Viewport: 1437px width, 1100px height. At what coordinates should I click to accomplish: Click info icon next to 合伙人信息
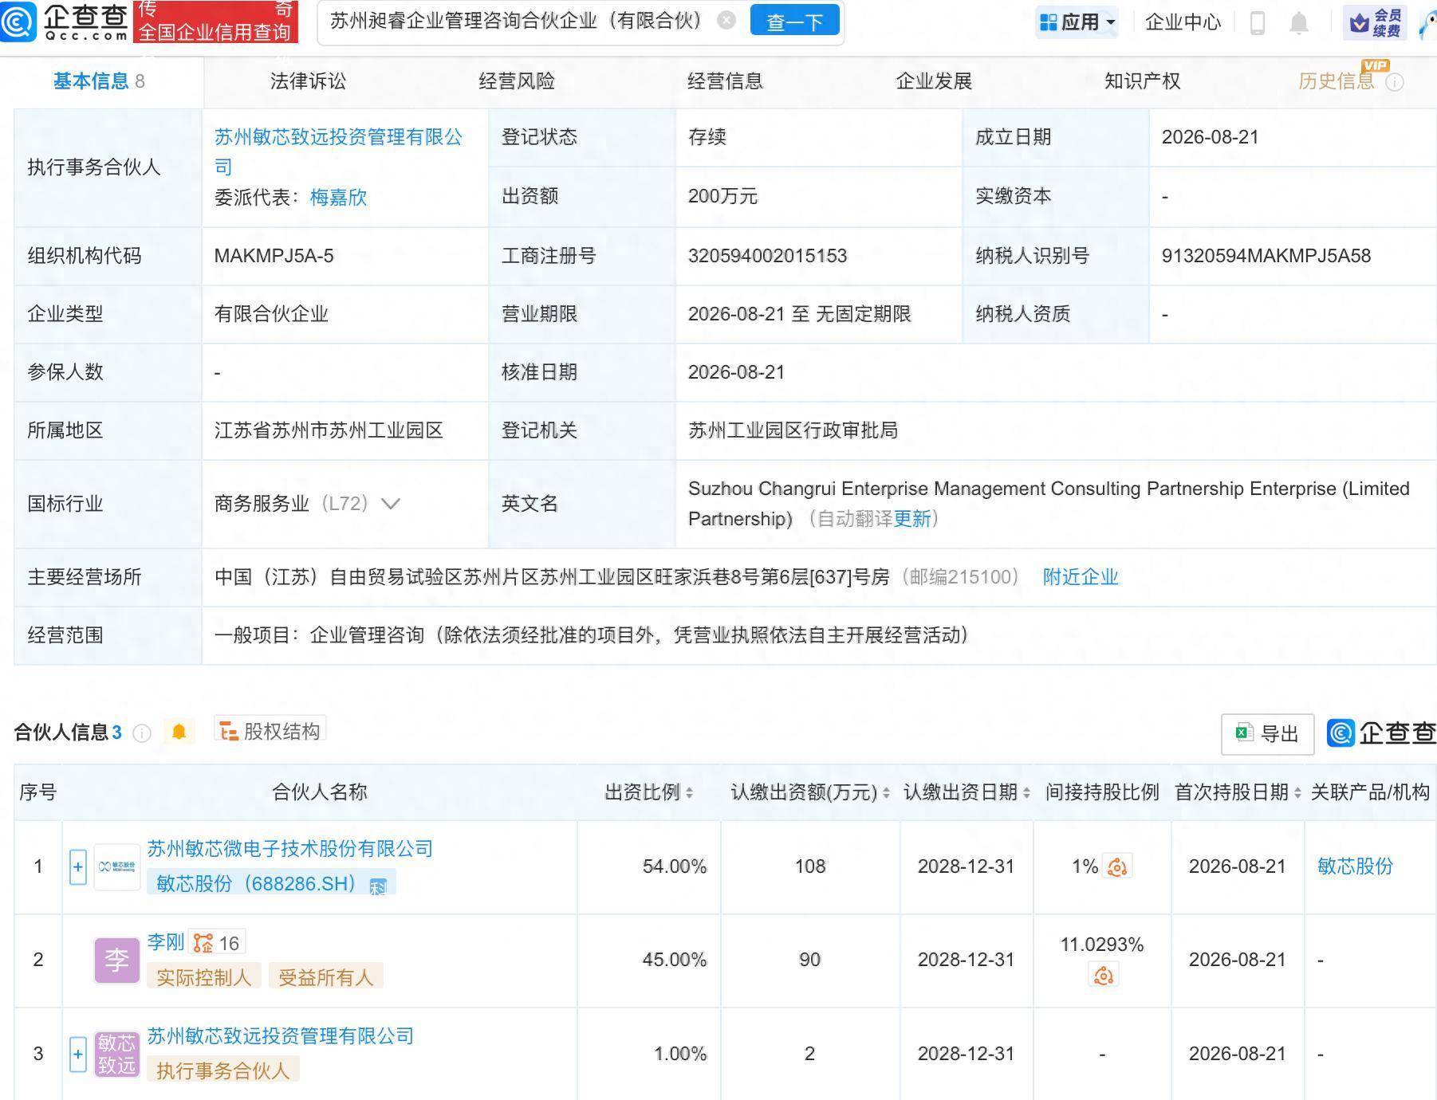click(142, 733)
